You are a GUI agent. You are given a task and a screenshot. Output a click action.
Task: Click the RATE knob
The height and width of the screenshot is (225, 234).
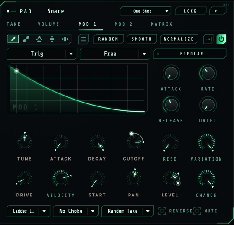tap(208, 73)
